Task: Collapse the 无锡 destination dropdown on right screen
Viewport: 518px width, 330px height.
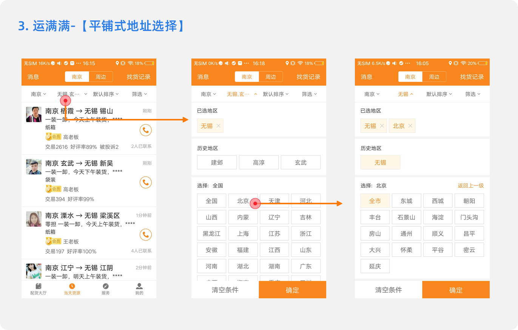Action: [x=405, y=94]
